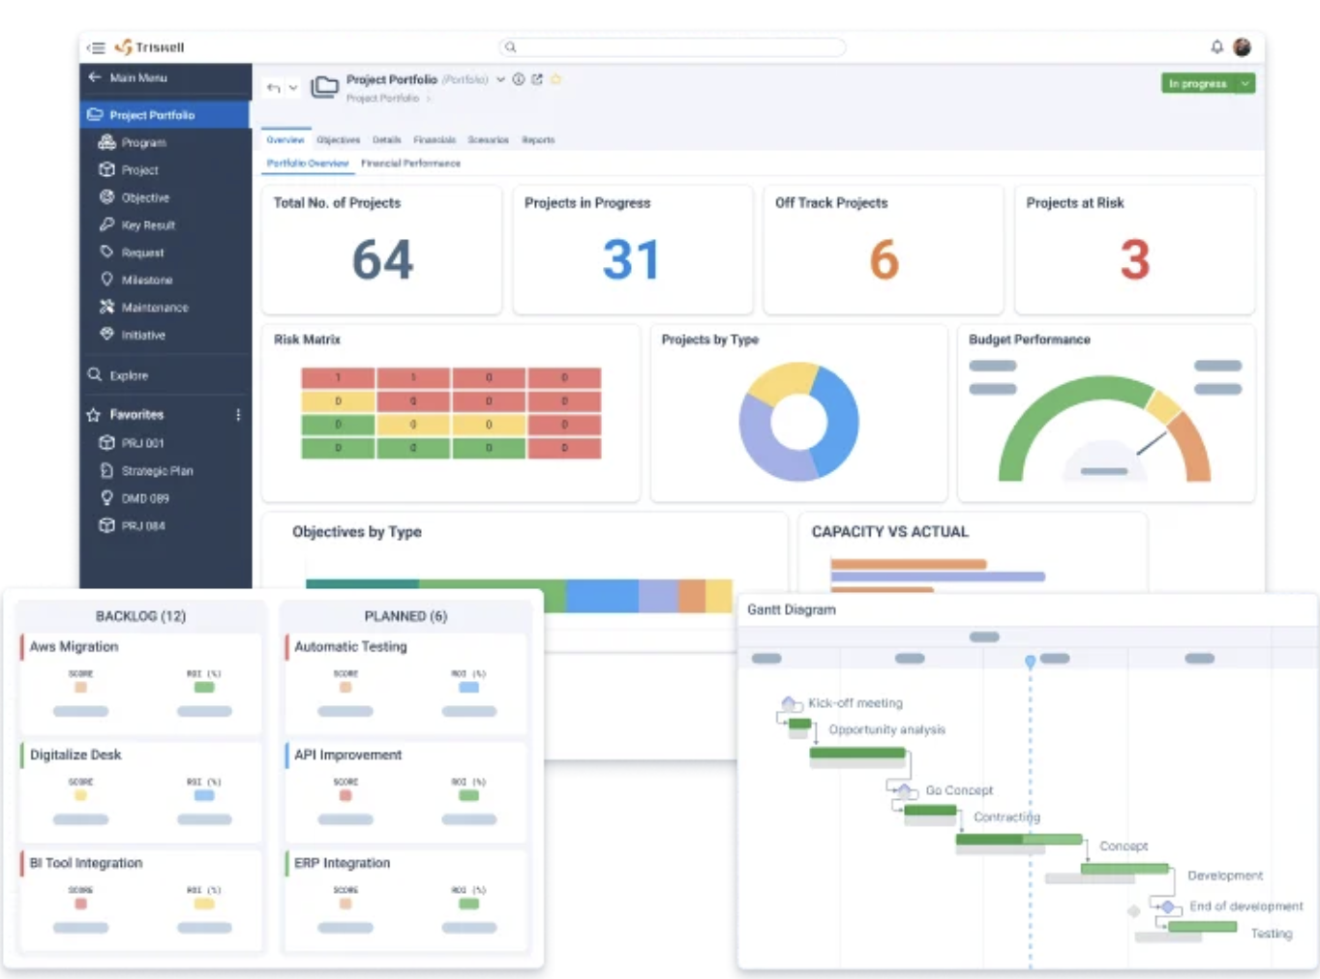Switch to the Financials tab
This screenshot has height=979, width=1320.
click(434, 140)
